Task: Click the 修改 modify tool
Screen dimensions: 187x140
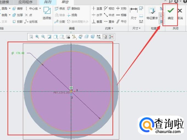Action: click(x=60, y=8)
